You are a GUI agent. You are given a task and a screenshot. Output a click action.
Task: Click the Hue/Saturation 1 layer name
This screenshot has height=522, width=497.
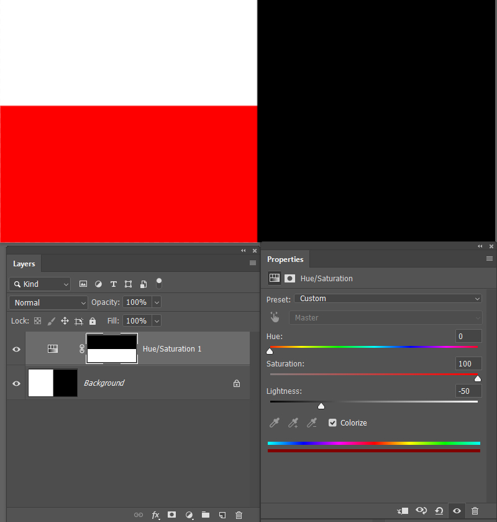coord(172,349)
